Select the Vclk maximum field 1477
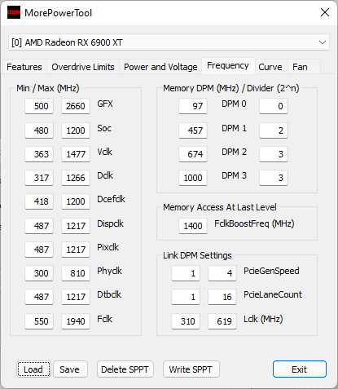338x389 pixels. point(76,154)
